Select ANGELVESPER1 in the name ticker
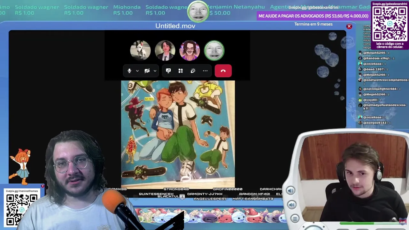409x230 pixels. point(210,199)
